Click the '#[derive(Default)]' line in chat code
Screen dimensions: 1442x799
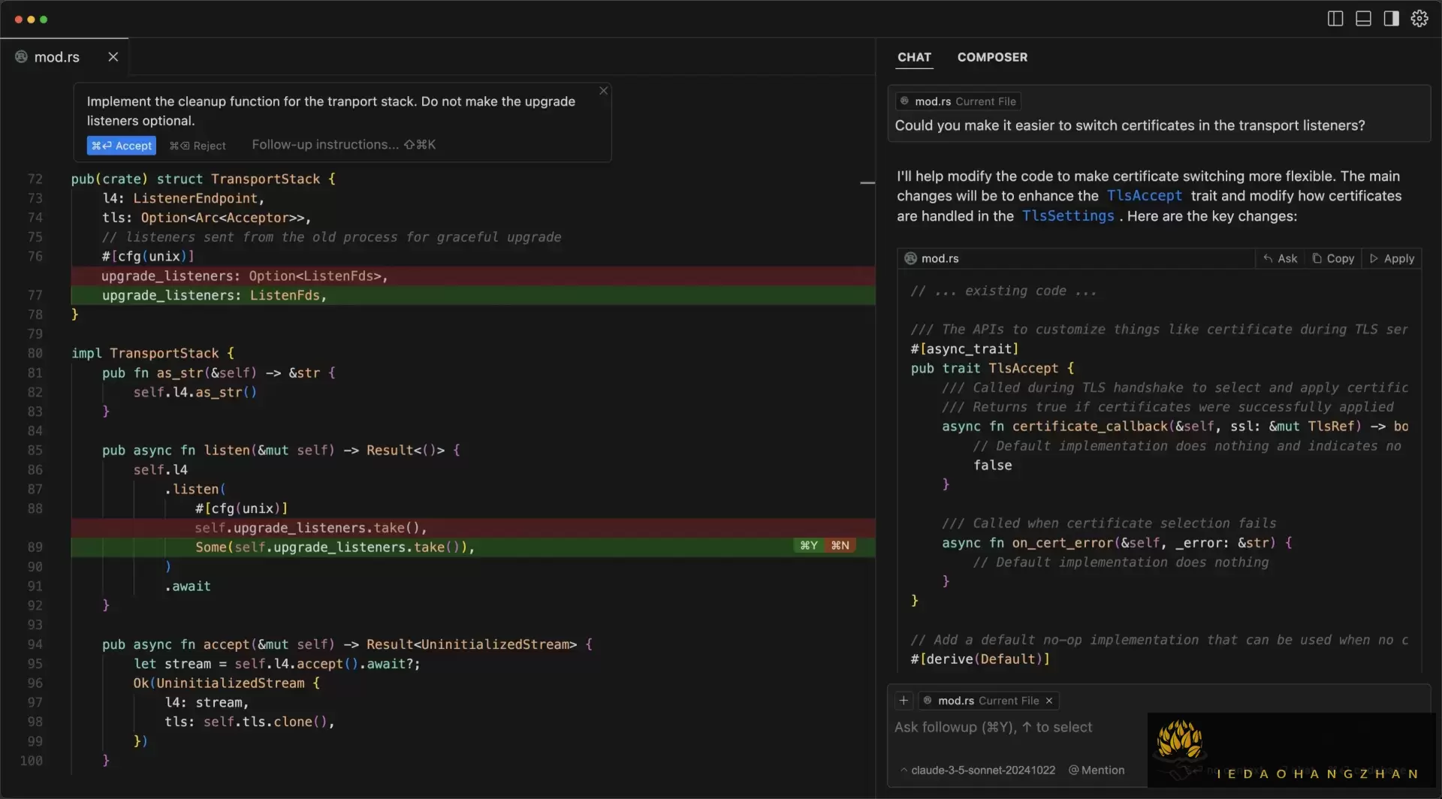980,659
